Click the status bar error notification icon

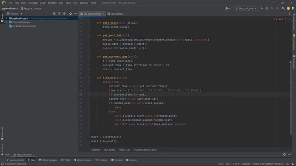click(x=288, y=164)
